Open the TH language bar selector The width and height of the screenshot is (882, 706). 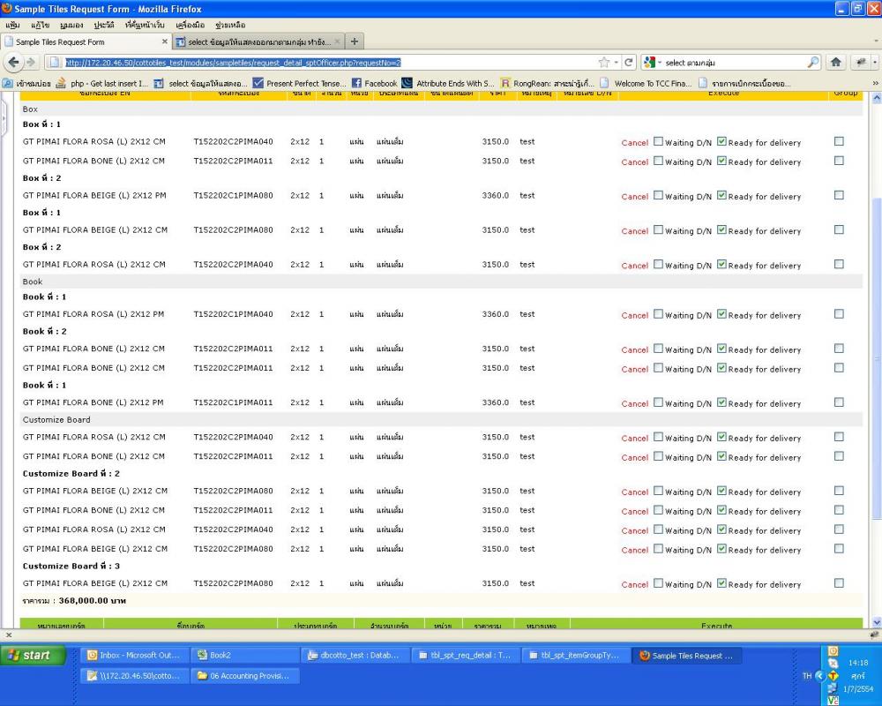[x=807, y=676]
